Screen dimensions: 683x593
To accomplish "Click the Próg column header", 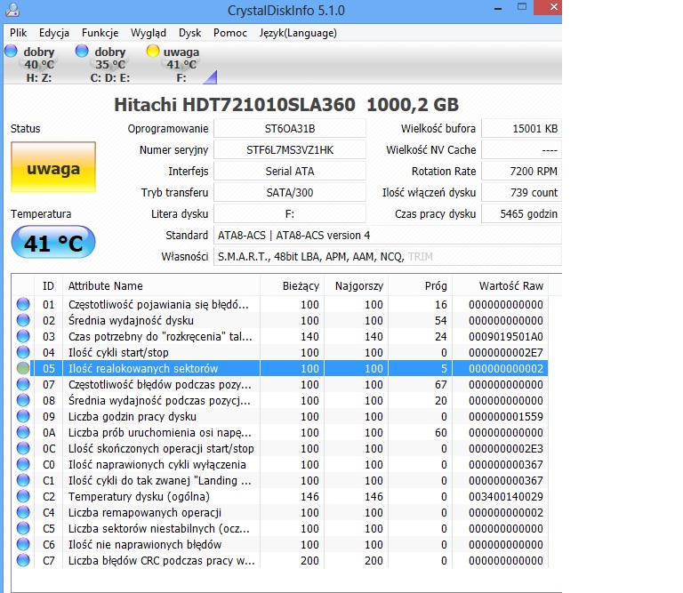I will click(420, 285).
